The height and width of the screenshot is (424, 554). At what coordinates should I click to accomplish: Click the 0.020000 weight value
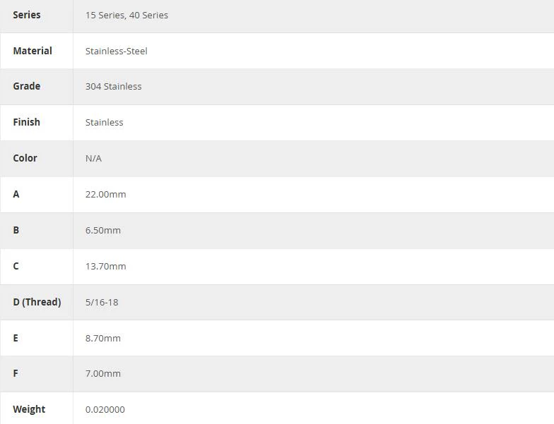coord(105,409)
